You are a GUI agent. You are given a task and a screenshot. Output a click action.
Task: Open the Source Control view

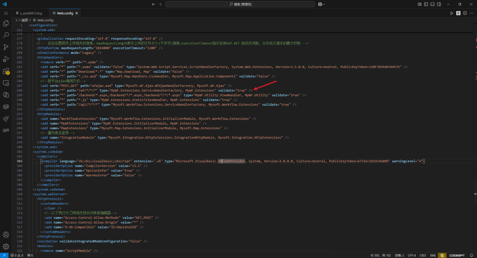6,47
